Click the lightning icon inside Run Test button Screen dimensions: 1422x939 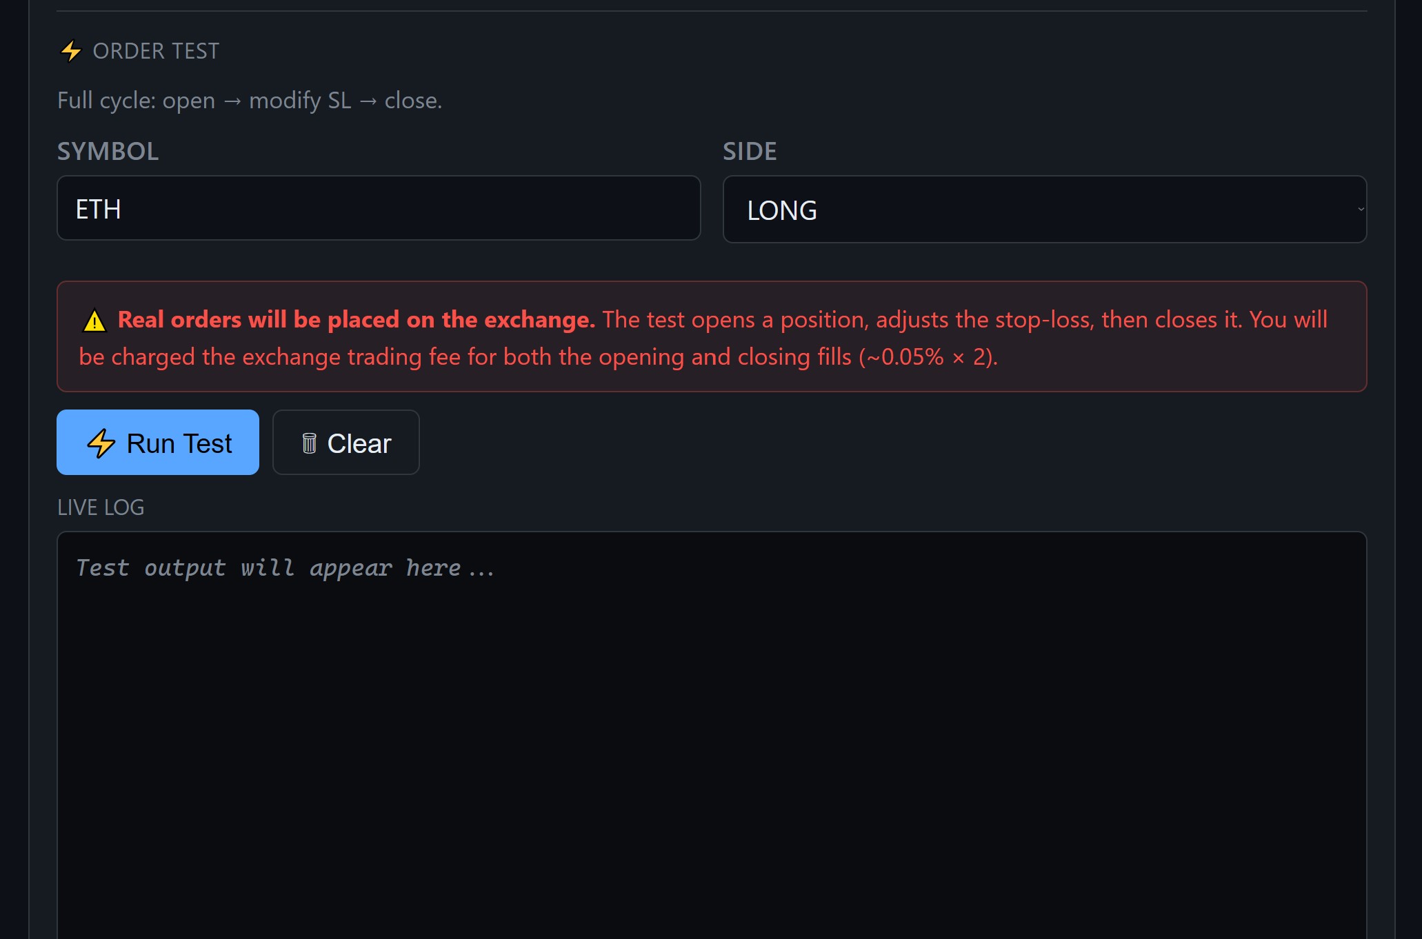[x=101, y=443]
